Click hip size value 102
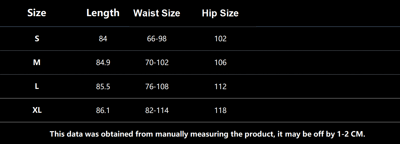Viewport: 400px width, 144px height. tap(220, 39)
